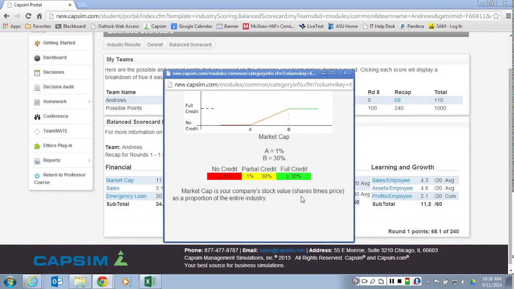Screen dimensions: 514x289
Task: Click the green Full Credit color bar
Action: click(294, 176)
